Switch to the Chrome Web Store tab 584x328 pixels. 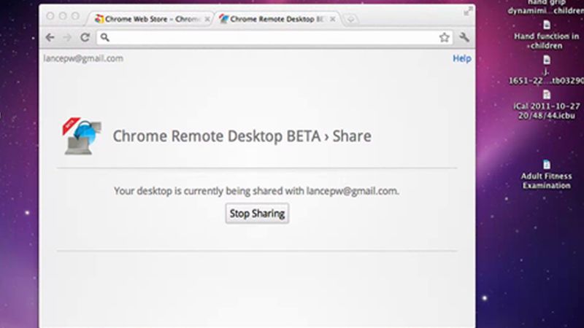[x=150, y=19]
